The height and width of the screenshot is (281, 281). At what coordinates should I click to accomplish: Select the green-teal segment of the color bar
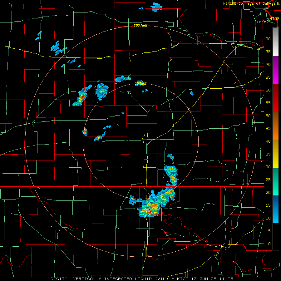pyautogui.click(x=276, y=181)
